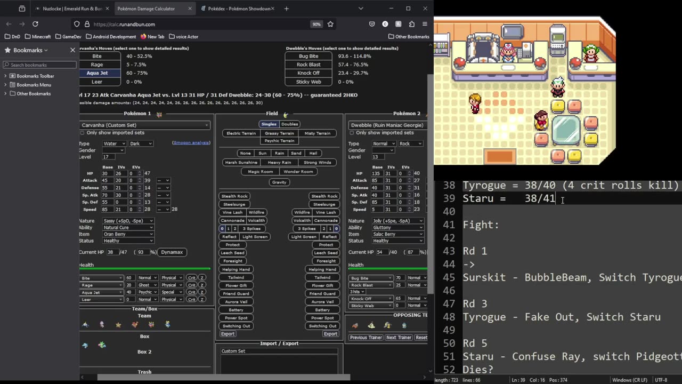The image size is (682, 384).
Task: Change Pokémon 1 primary type Water dropdown
Action: (x=114, y=144)
